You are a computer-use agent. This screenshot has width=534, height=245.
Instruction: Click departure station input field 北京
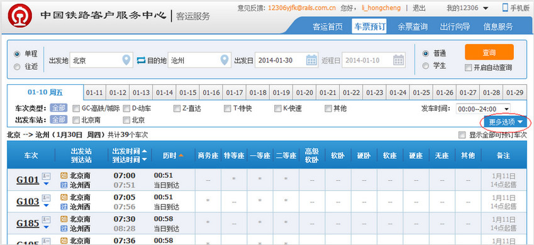coord(101,60)
